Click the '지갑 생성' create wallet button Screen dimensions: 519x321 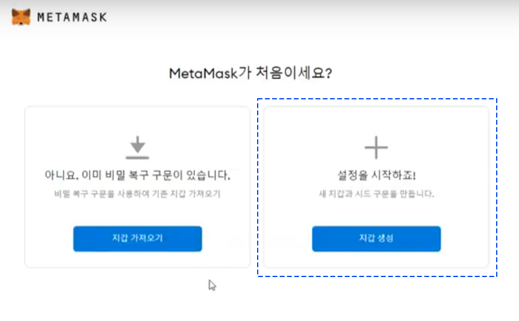[376, 238]
